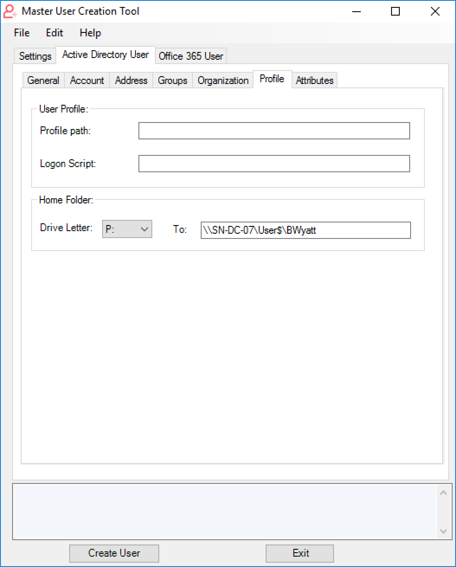Click the log area scroll down arrow
This screenshot has width=456, height=567.
point(443,531)
